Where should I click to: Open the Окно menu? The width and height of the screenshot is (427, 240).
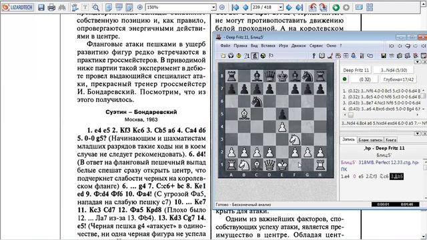coord(331,46)
